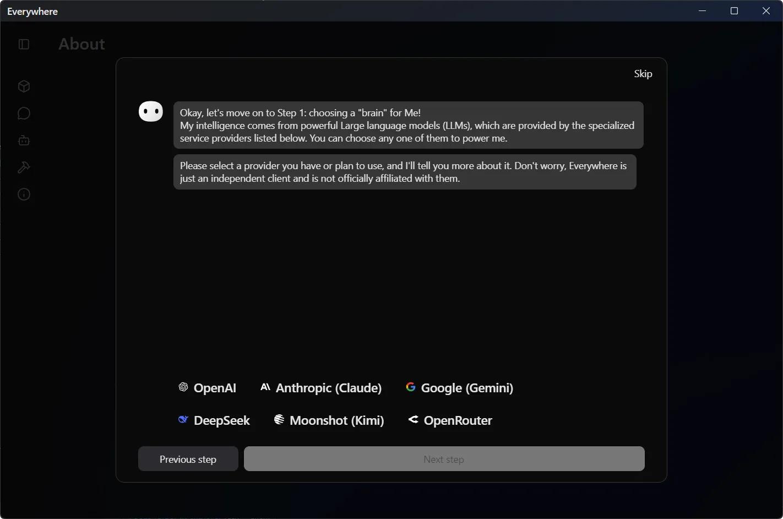783x519 pixels.
Task: Click the Anthropic logo icon
Action: click(265, 387)
